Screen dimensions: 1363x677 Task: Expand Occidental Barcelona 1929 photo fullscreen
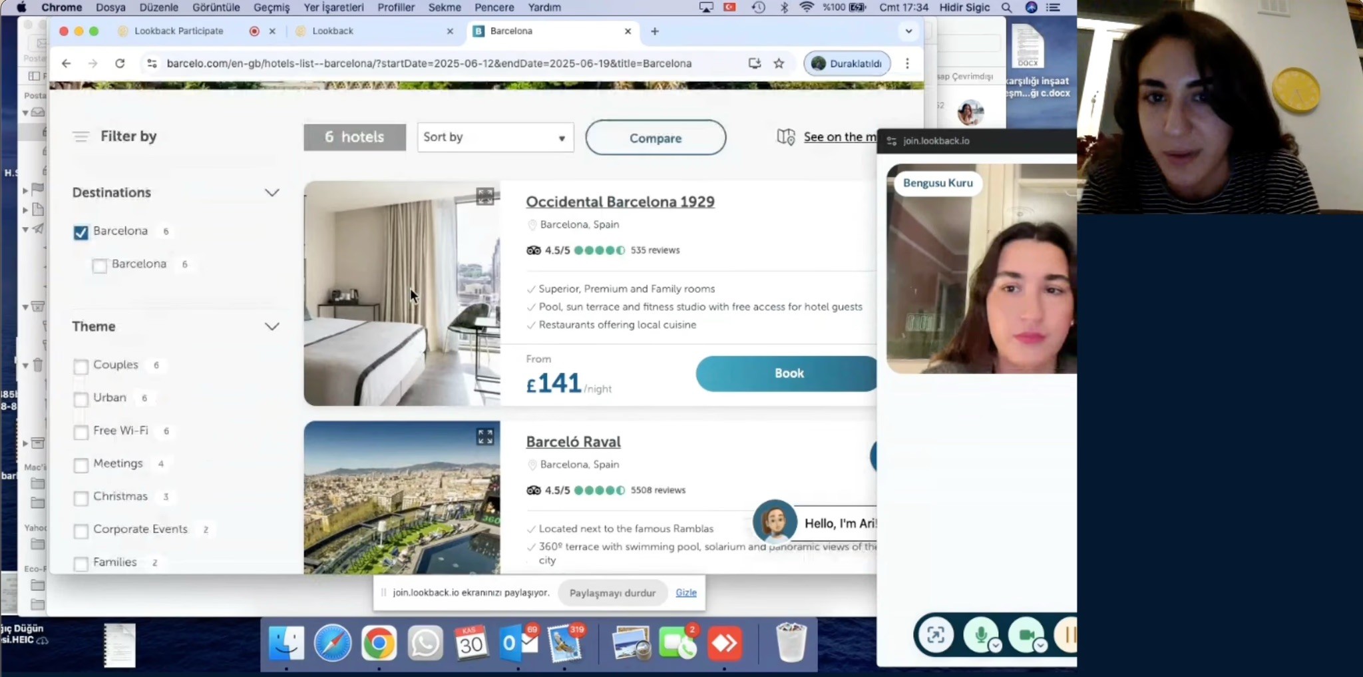(x=485, y=196)
